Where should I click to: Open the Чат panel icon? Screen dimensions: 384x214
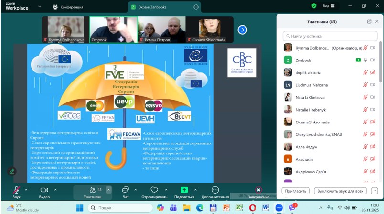[125, 190]
